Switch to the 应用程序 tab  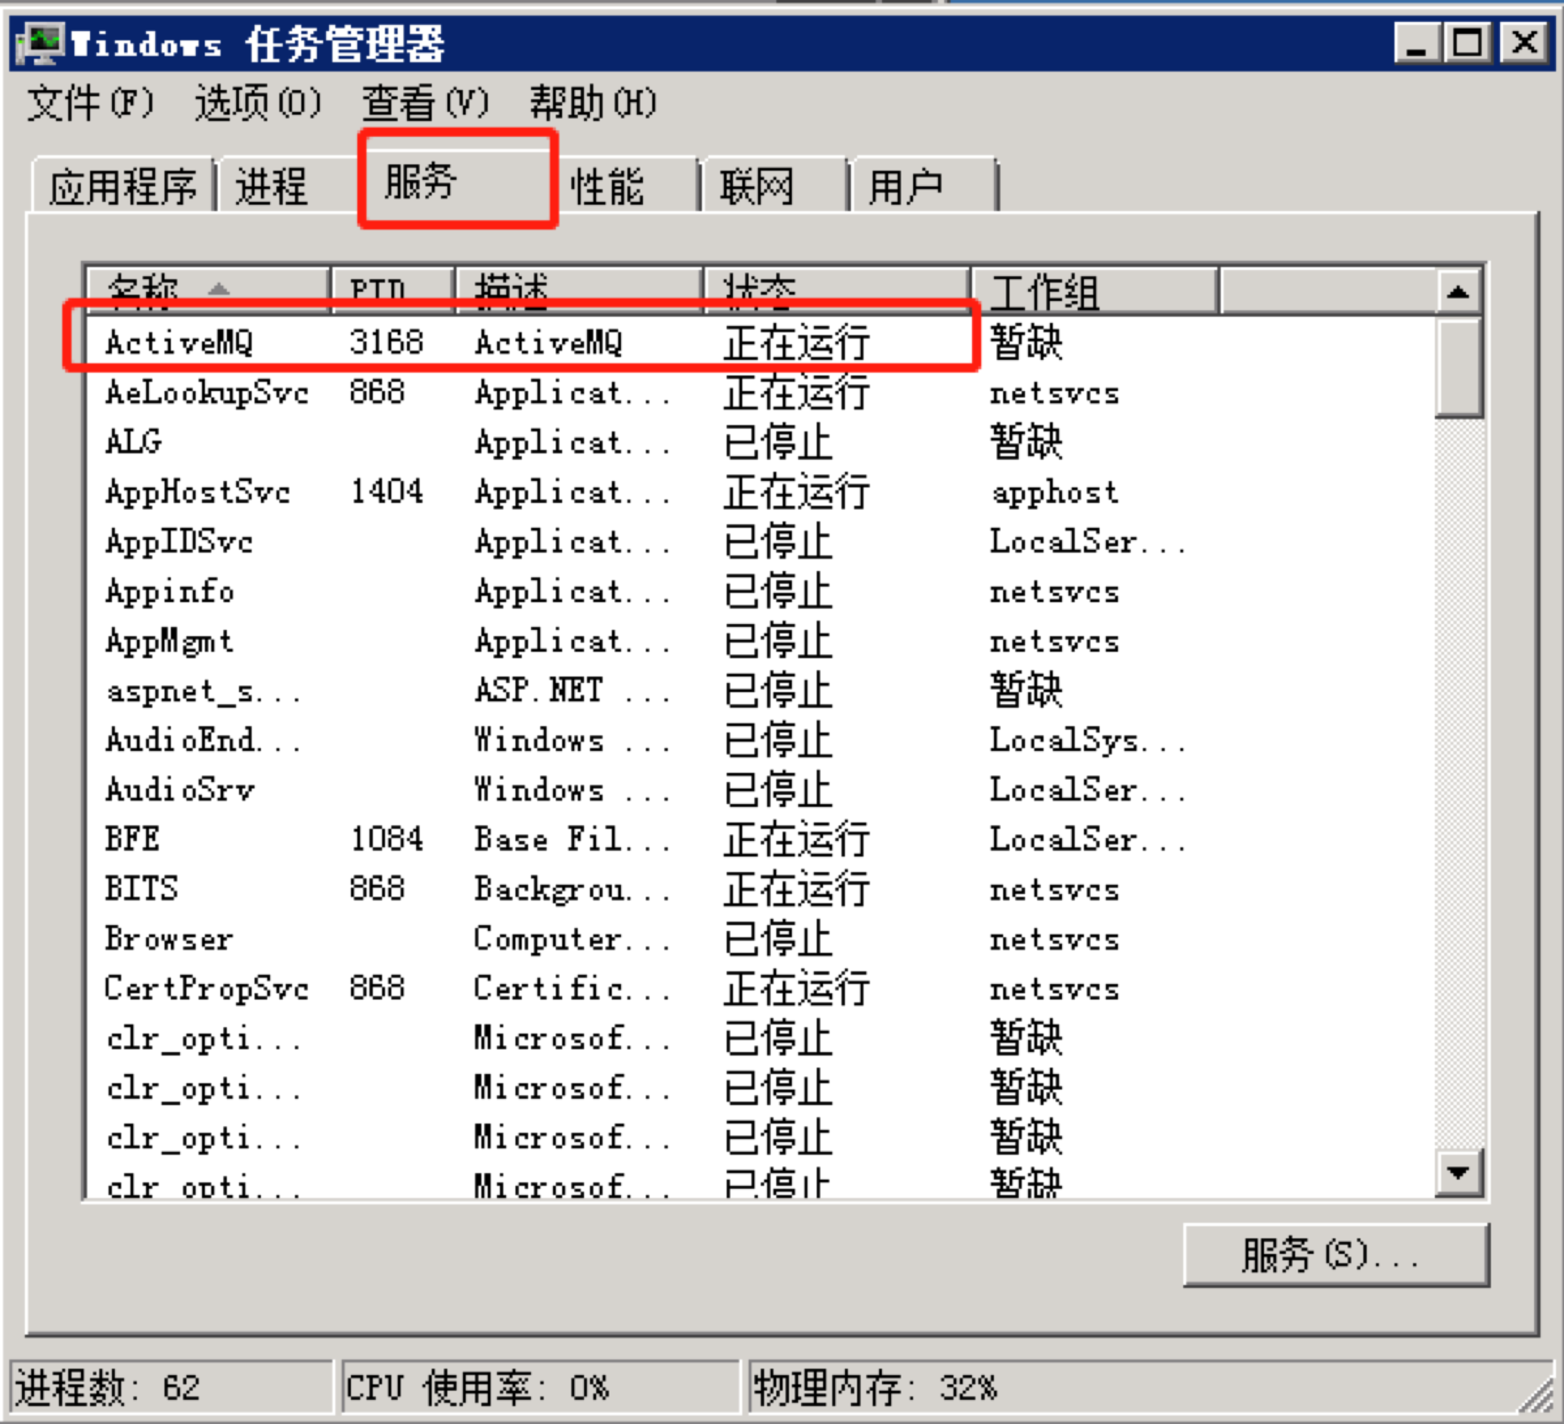[122, 186]
